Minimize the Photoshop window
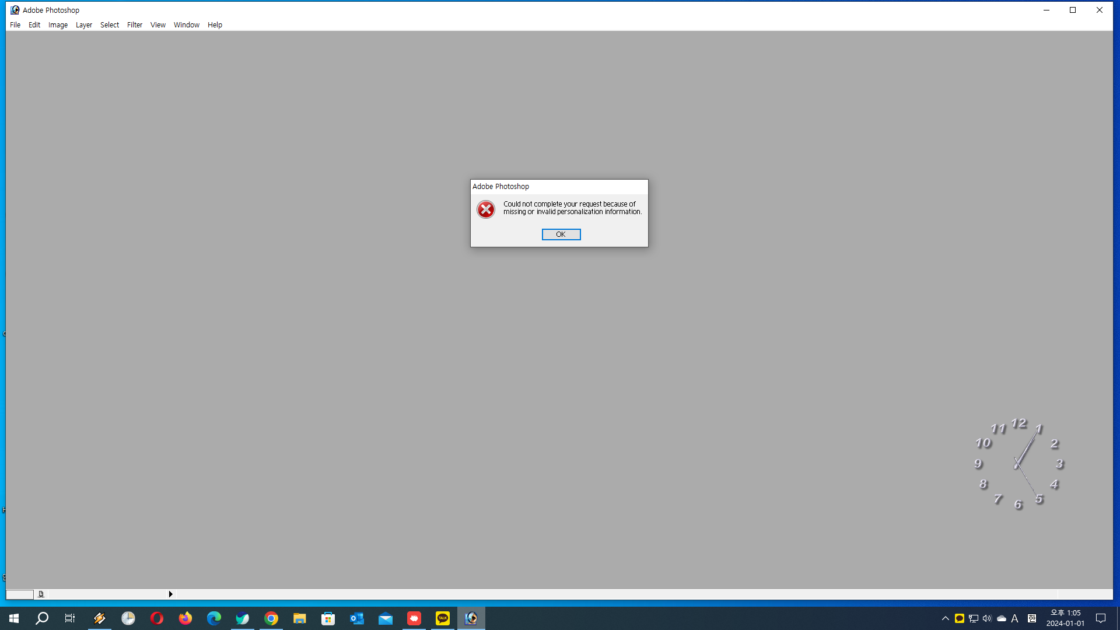 1046,10
